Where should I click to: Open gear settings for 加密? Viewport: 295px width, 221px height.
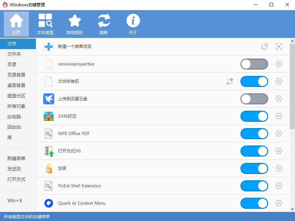[279, 168]
